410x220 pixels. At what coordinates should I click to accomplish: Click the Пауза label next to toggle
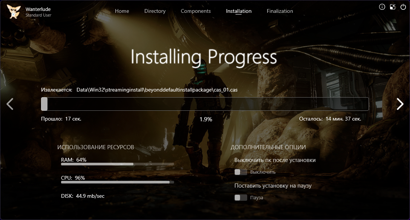pyautogui.click(x=257, y=198)
